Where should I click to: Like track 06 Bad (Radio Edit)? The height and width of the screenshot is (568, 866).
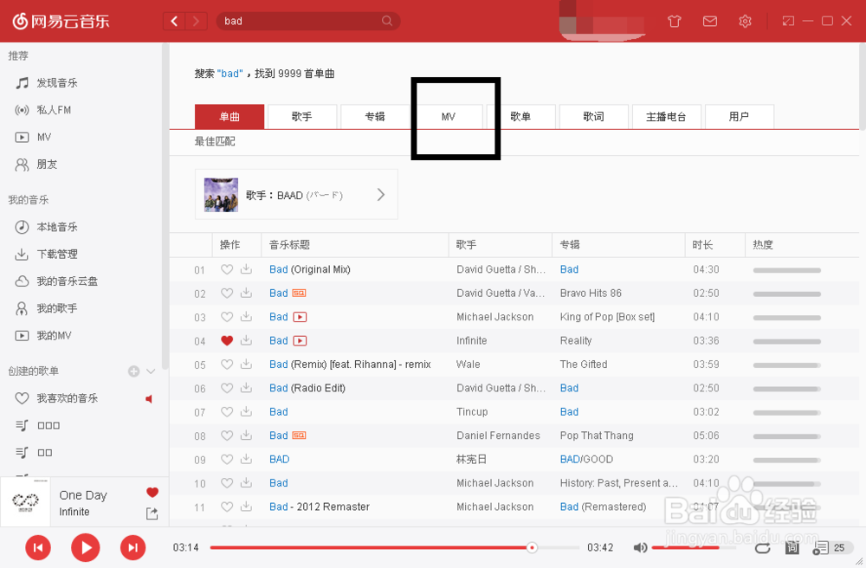[x=226, y=388]
